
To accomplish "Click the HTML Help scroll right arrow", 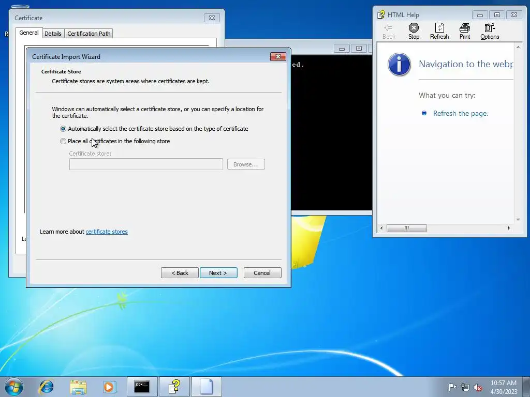I will coord(509,228).
